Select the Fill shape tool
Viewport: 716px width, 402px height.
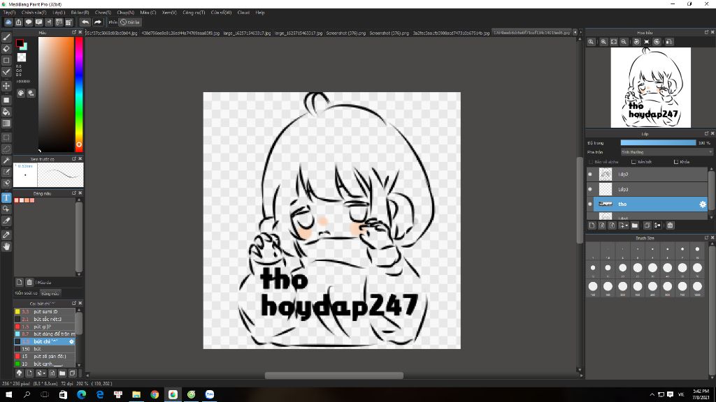[6, 100]
